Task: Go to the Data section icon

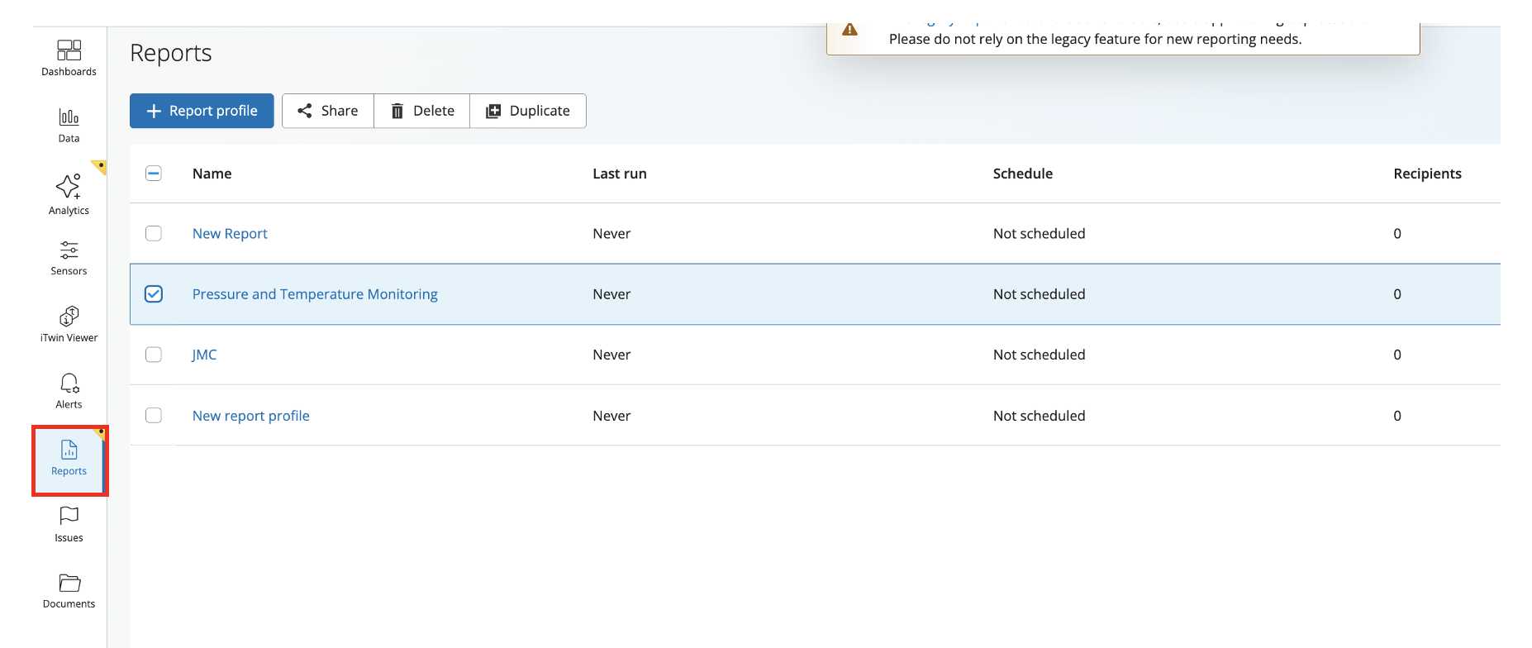Action: pos(69,118)
